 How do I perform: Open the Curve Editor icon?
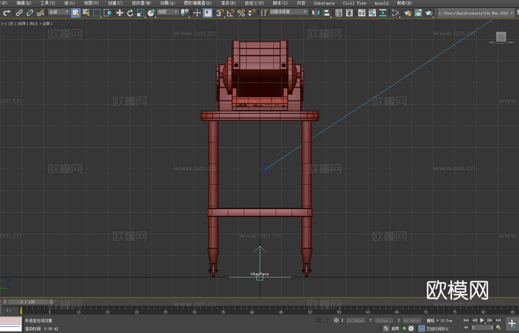(372, 13)
